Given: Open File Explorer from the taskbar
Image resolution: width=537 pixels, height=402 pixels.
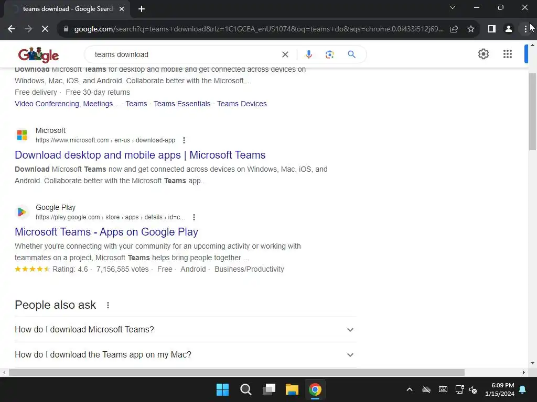Looking at the screenshot, I should [292, 389].
